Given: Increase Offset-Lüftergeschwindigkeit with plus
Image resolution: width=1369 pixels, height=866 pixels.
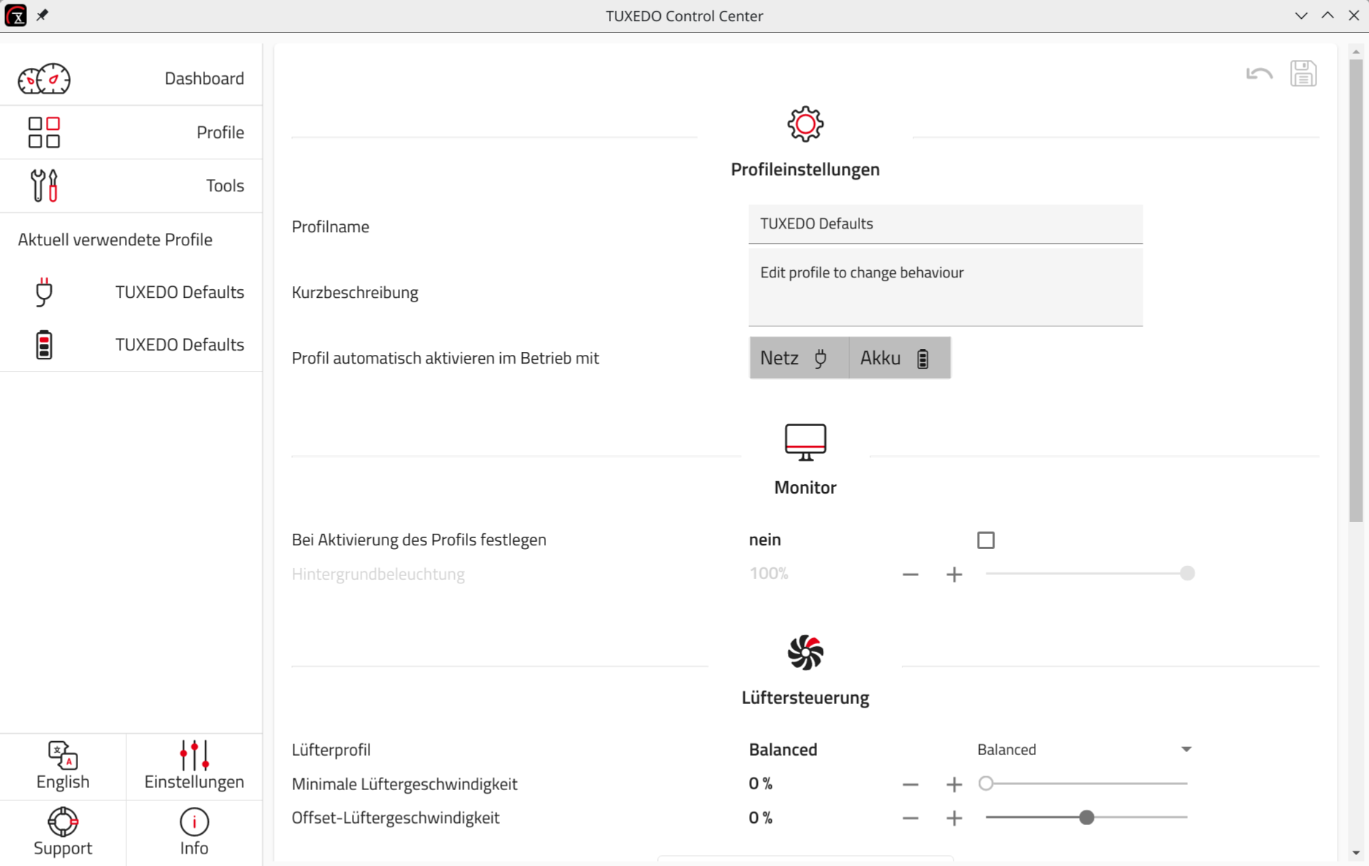Looking at the screenshot, I should [954, 819].
